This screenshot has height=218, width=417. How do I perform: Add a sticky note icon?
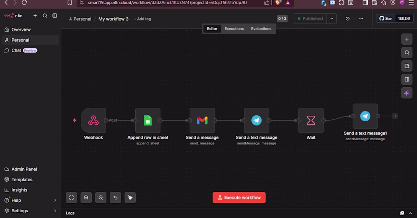click(407, 66)
